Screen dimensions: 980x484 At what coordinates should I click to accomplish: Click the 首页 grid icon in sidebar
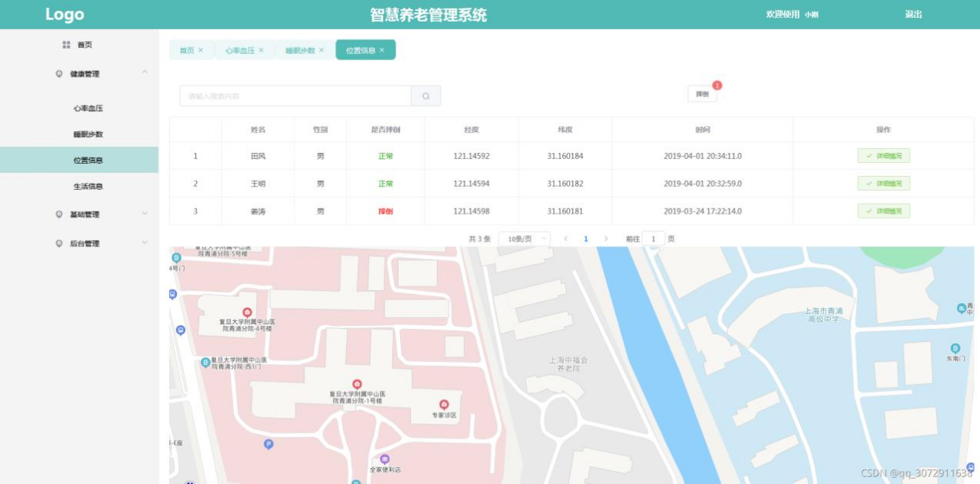(66, 45)
